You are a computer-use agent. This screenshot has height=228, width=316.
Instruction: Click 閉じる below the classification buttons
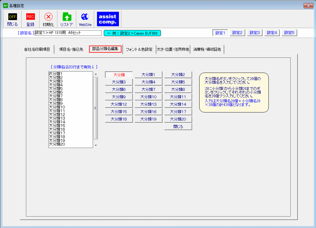[x=178, y=126]
